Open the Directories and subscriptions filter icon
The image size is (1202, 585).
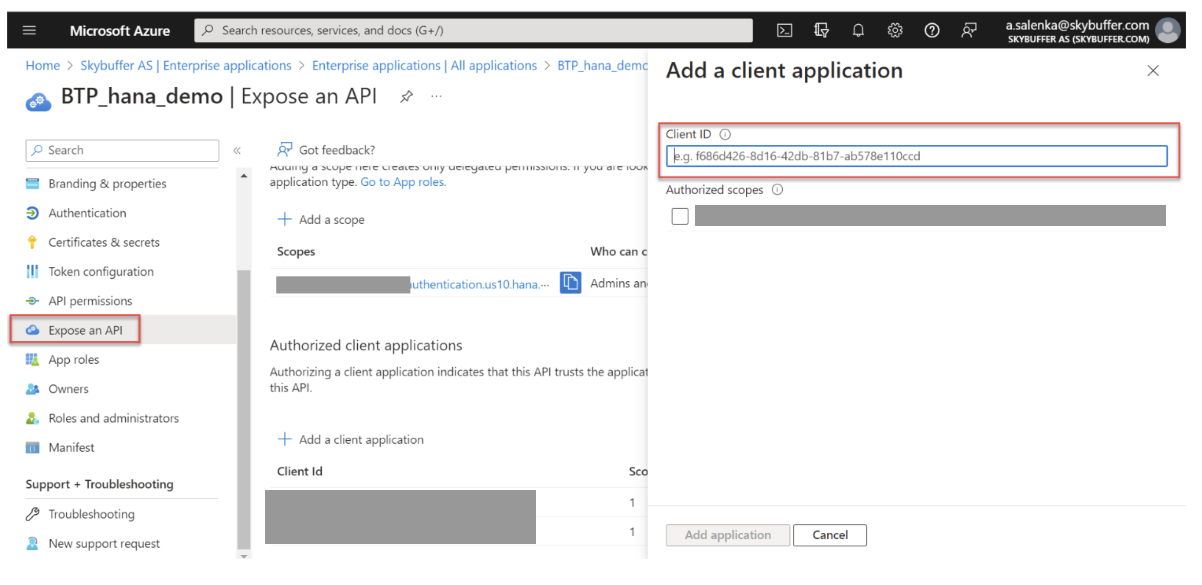click(821, 30)
